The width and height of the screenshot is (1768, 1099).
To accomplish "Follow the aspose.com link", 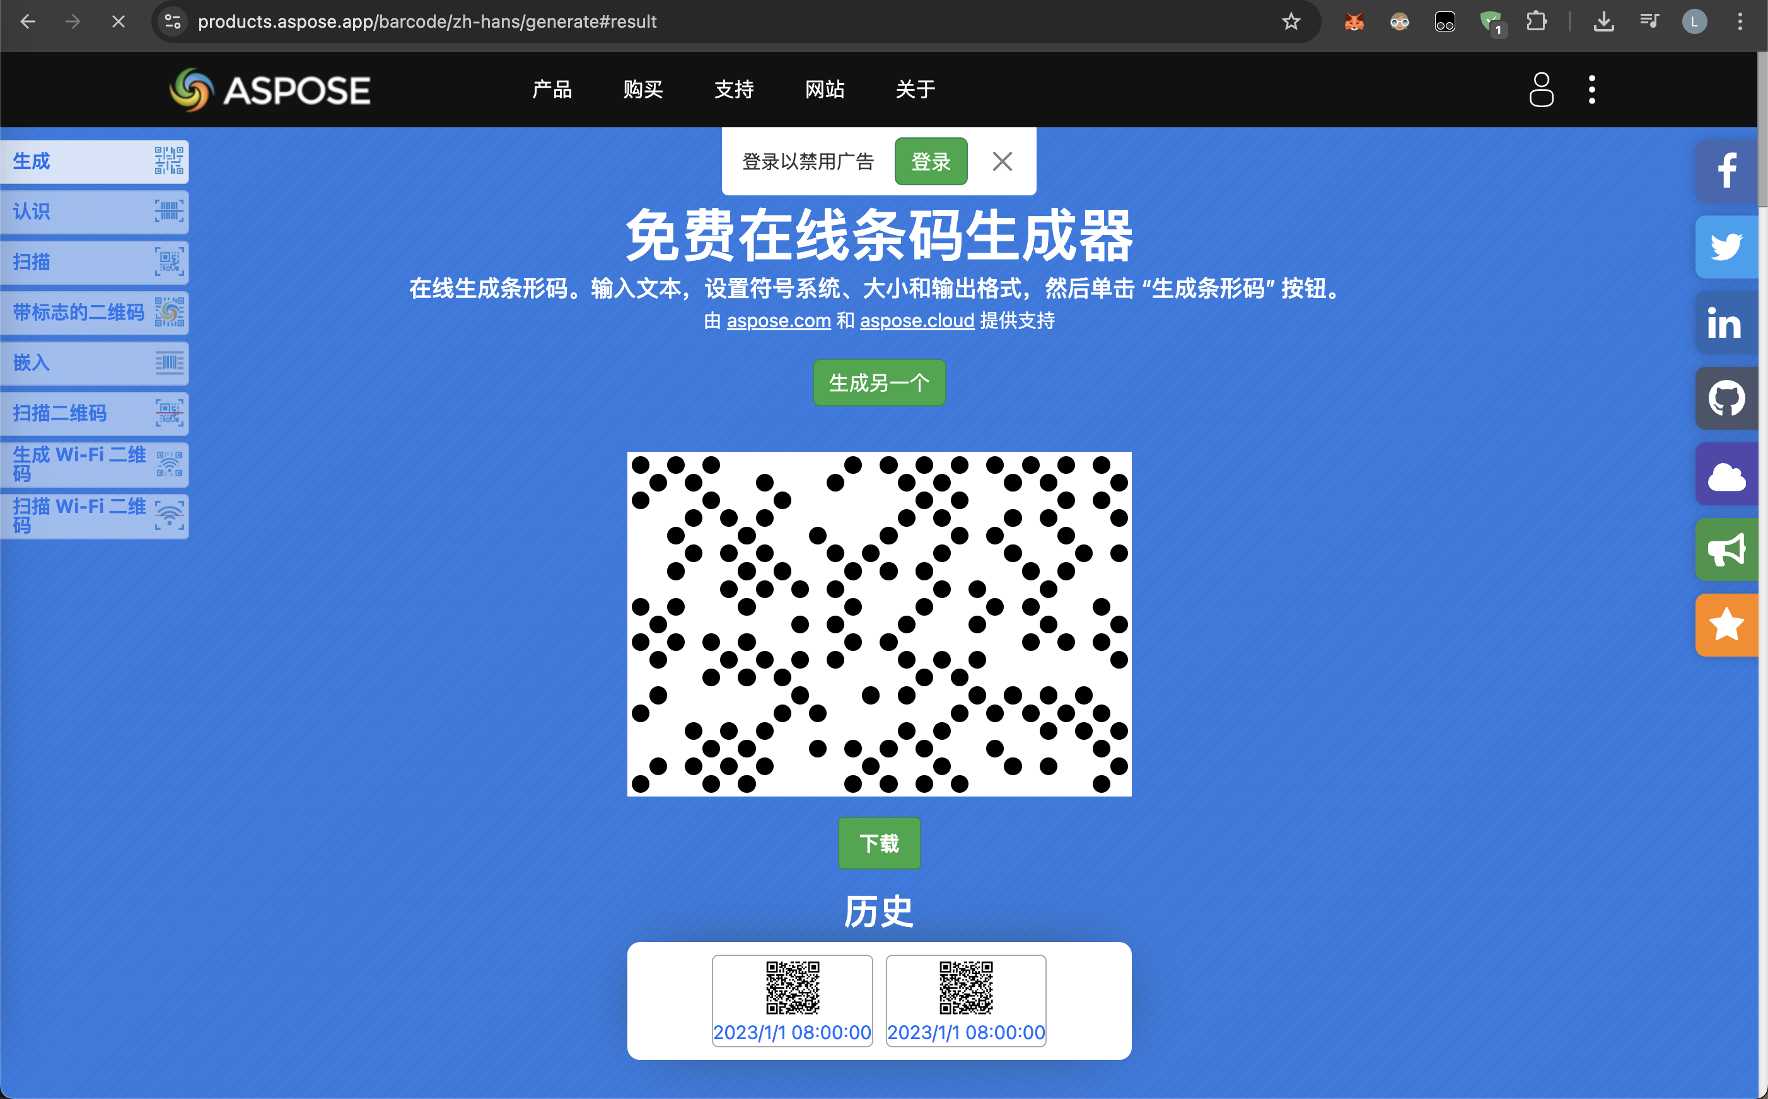I will [x=778, y=321].
